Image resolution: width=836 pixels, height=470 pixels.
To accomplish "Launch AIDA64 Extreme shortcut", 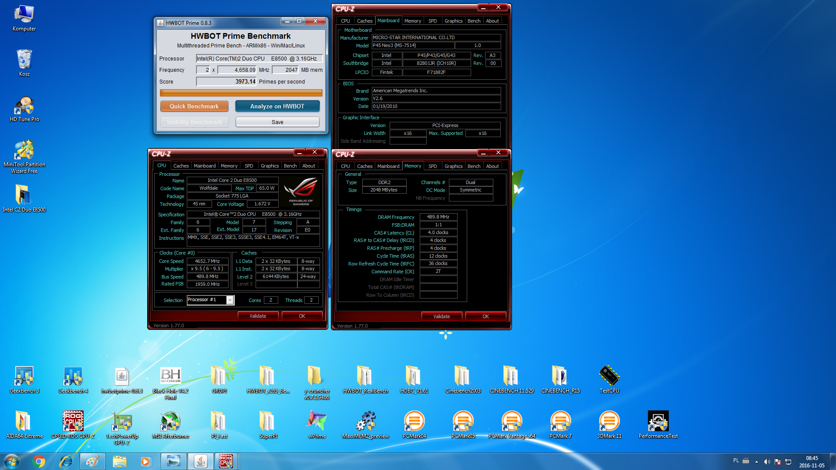I will point(24,425).
